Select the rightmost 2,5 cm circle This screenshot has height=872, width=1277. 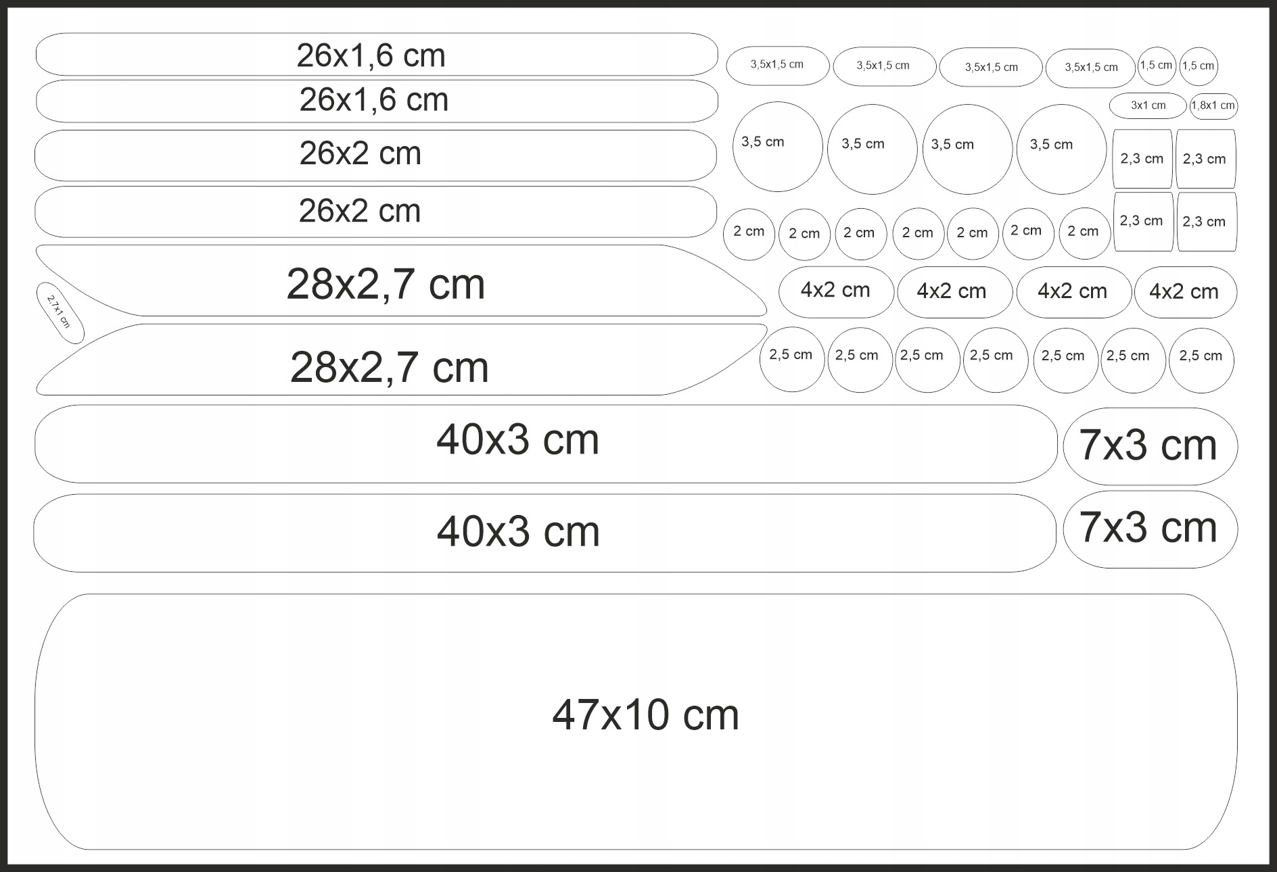click(x=1201, y=360)
